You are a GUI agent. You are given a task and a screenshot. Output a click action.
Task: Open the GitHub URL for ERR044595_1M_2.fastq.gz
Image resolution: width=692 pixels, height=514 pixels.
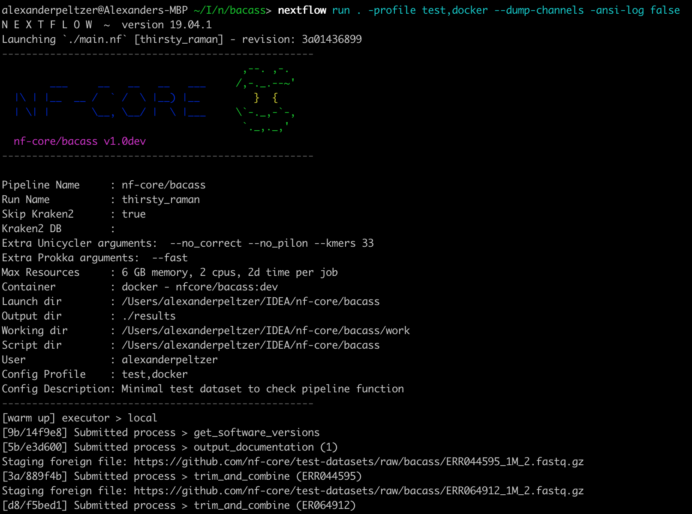pyautogui.click(x=359, y=462)
